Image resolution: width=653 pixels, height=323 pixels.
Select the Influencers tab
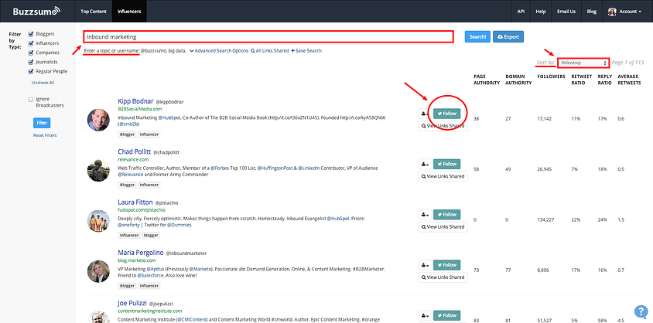point(129,12)
